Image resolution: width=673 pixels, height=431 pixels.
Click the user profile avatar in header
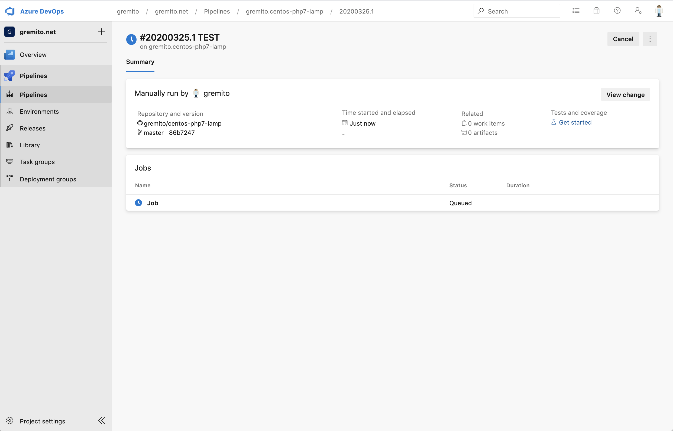659,11
